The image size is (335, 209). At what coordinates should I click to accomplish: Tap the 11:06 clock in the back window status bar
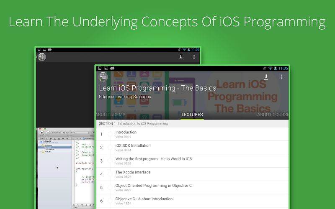pos(195,49)
